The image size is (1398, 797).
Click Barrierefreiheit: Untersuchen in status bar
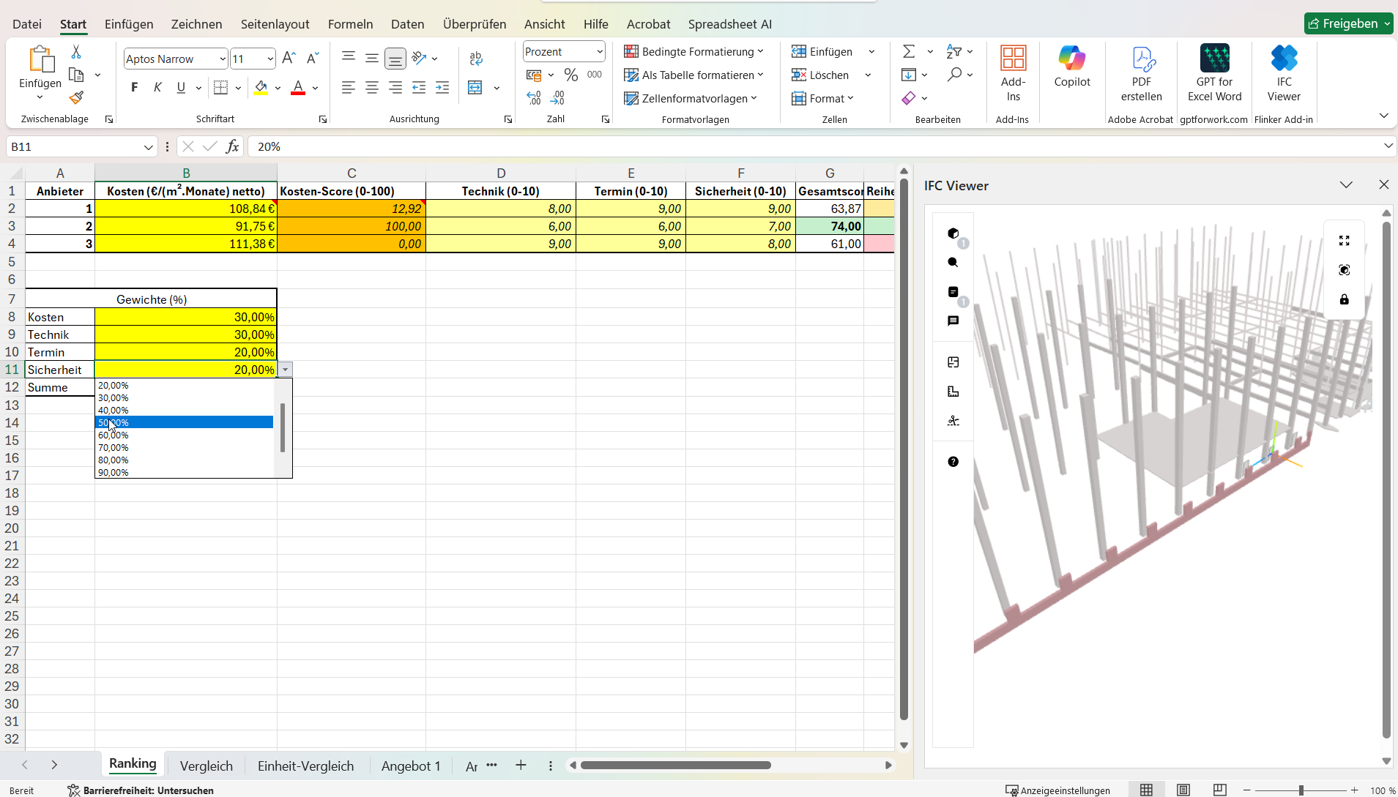[141, 790]
